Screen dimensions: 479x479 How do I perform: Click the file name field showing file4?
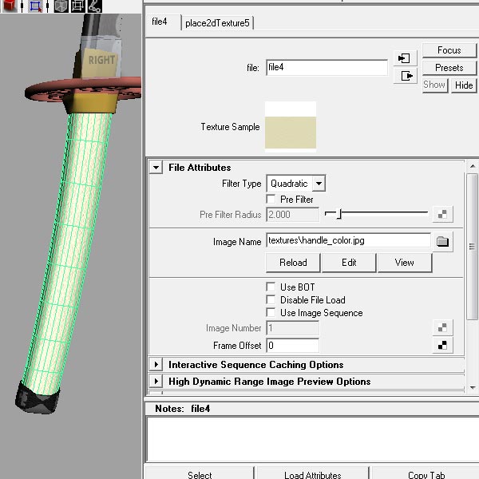(x=327, y=68)
